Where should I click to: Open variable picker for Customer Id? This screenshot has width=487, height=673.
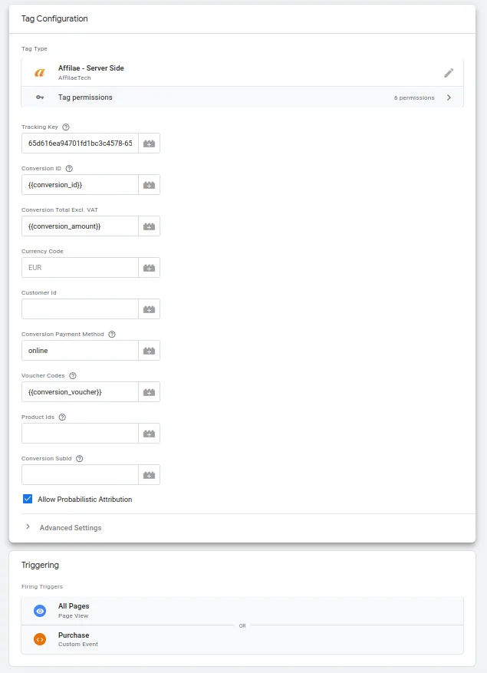coord(149,309)
